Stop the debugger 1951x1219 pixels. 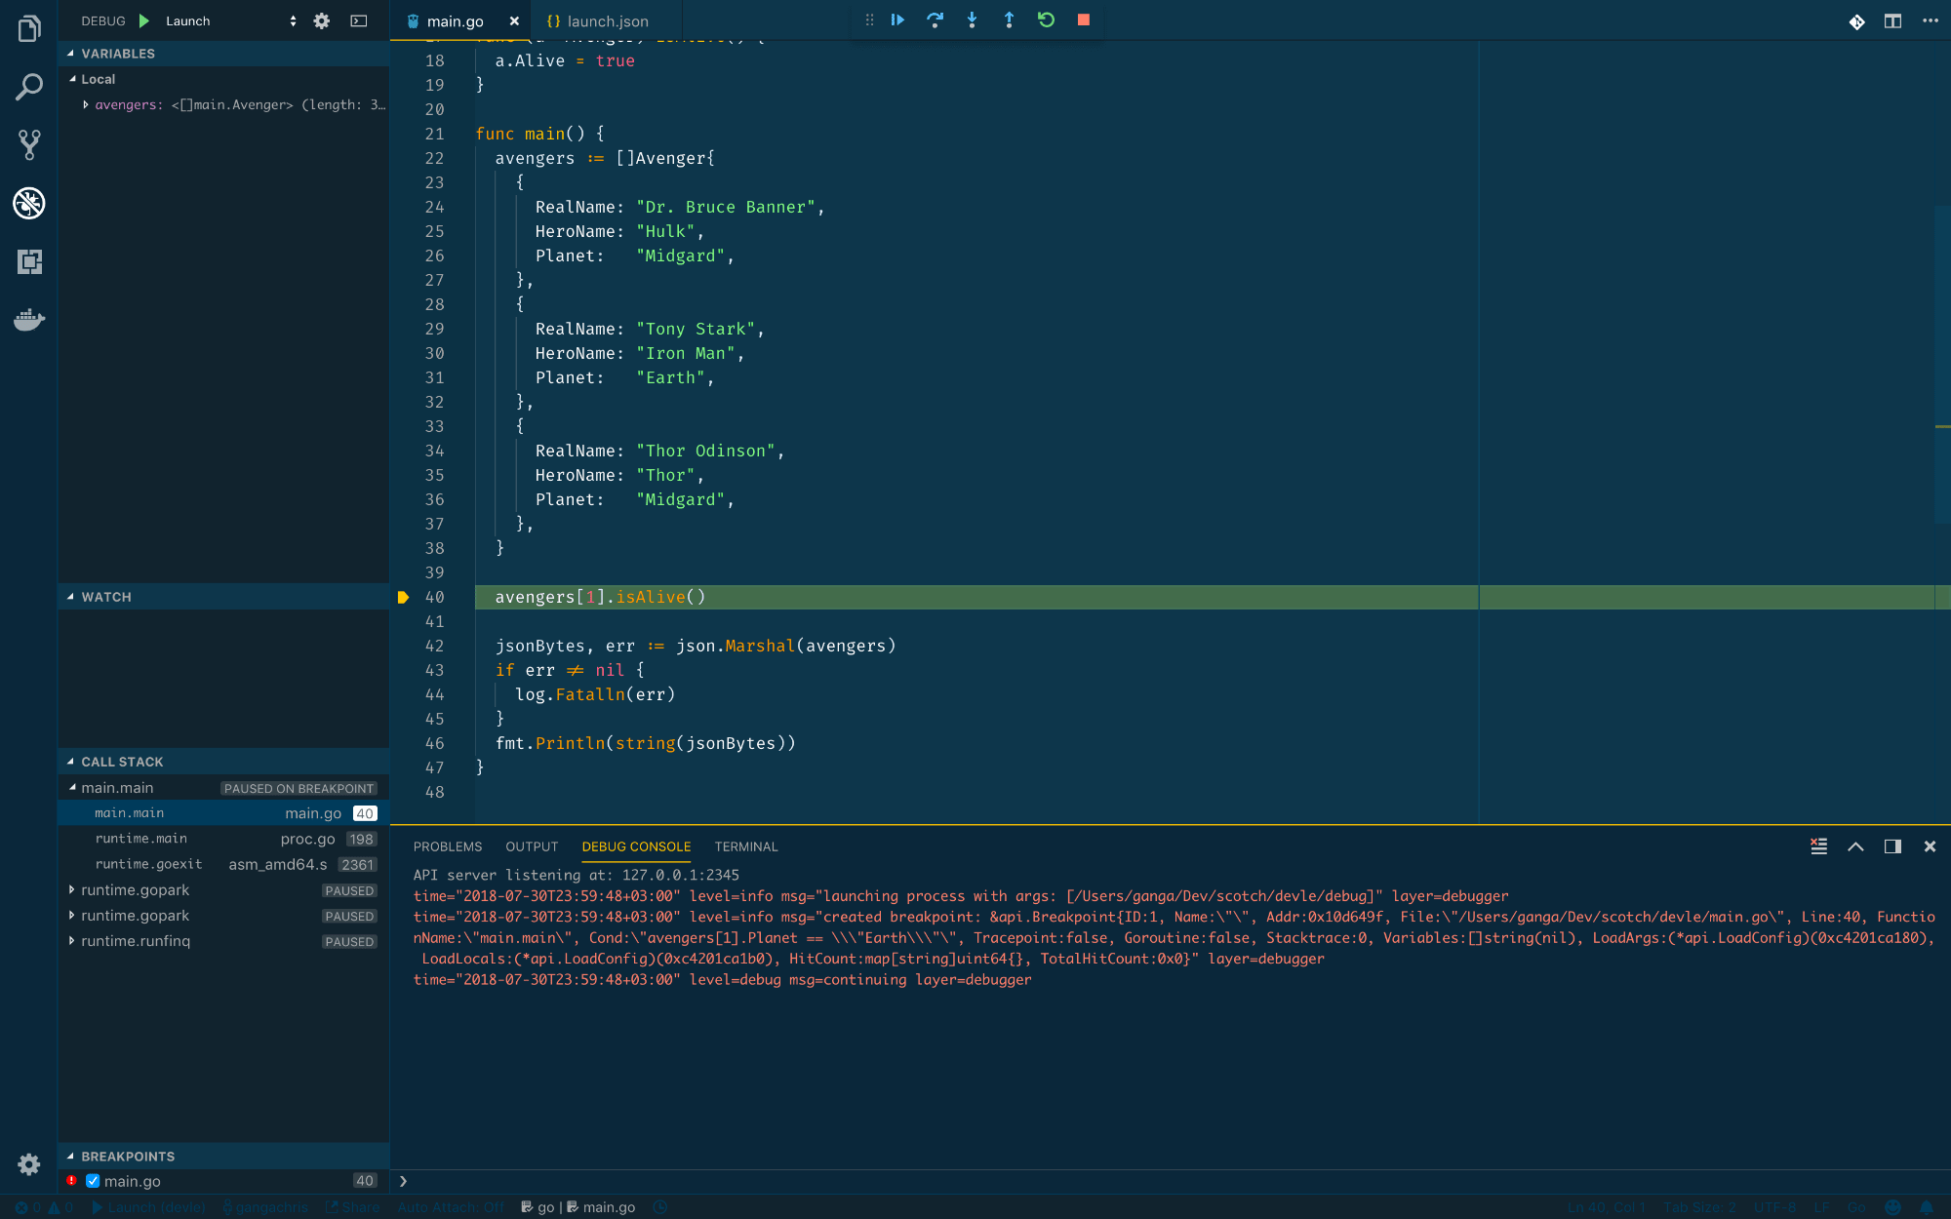point(1083,20)
